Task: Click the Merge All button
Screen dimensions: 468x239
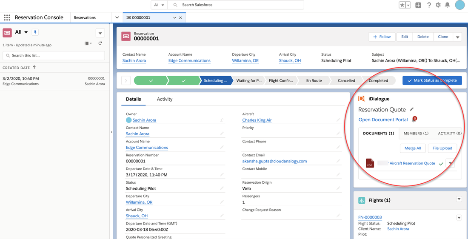Action: click(x=413, y=148)
